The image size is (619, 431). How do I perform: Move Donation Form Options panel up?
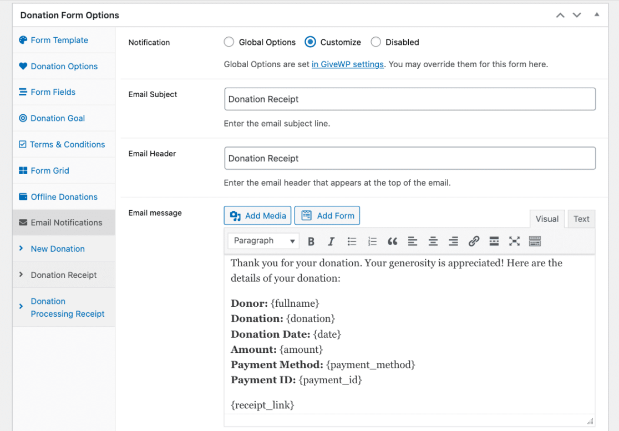click(x=560, y=16)
